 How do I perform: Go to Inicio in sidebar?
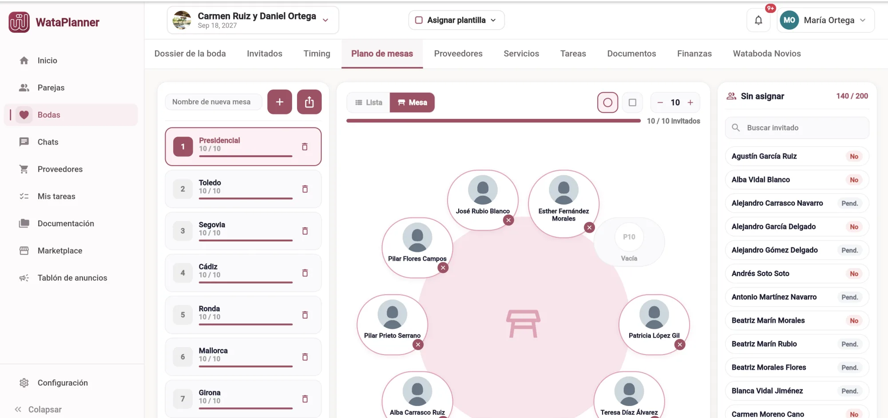(71, 60)
